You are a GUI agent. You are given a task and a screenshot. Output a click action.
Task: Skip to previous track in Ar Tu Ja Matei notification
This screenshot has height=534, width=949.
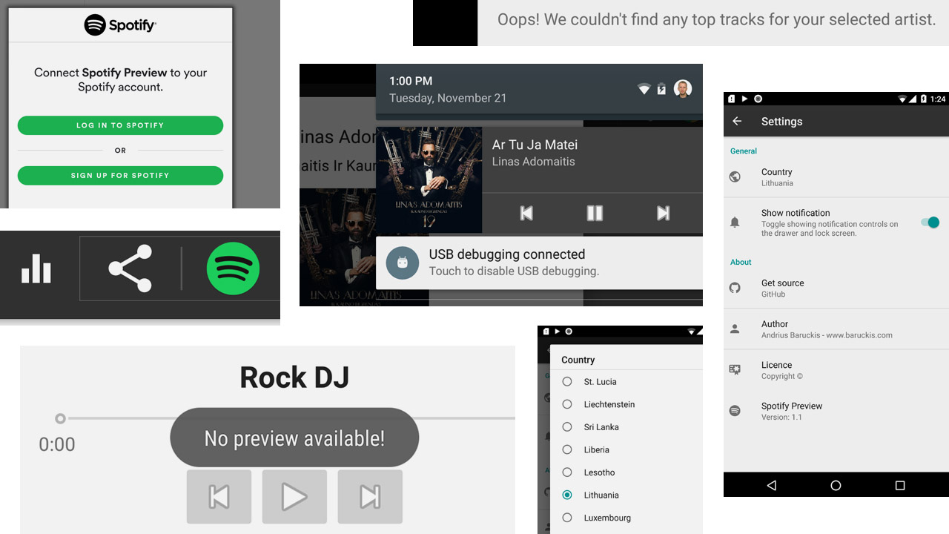click(x=526, y=214)
